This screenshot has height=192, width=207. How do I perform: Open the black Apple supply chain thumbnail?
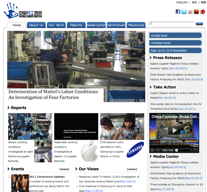click(x=76, y=126)
